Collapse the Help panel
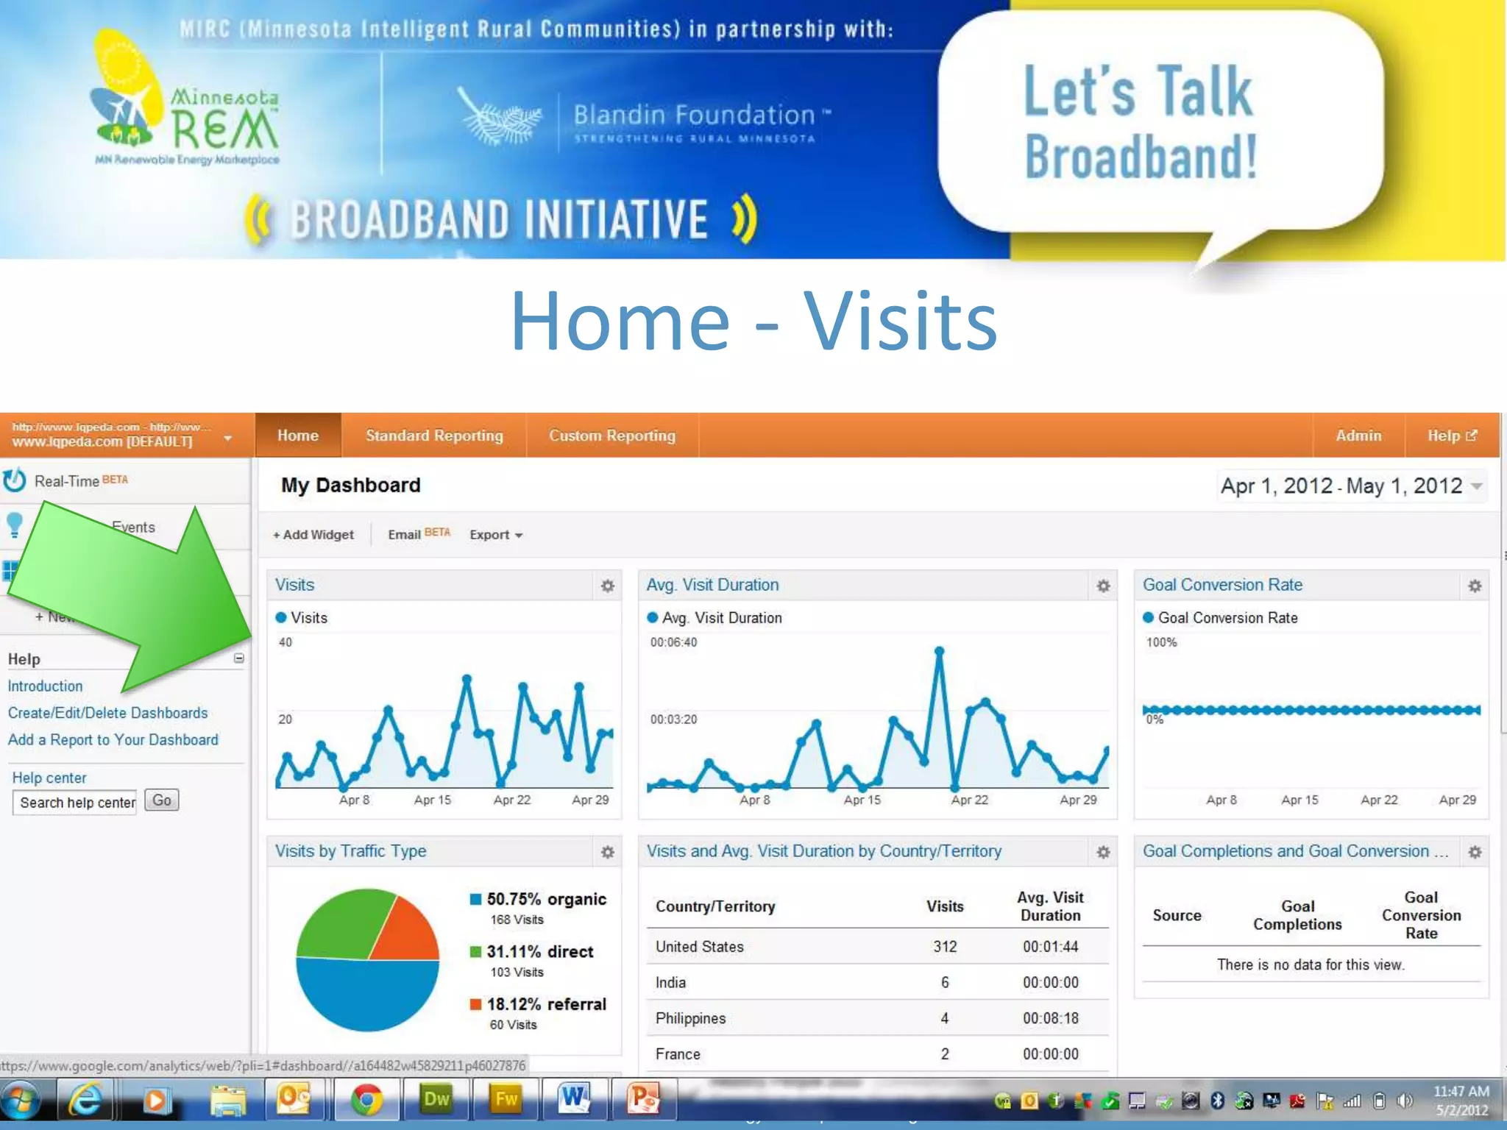1507x1130 pixels. click(x=239, y=658)
